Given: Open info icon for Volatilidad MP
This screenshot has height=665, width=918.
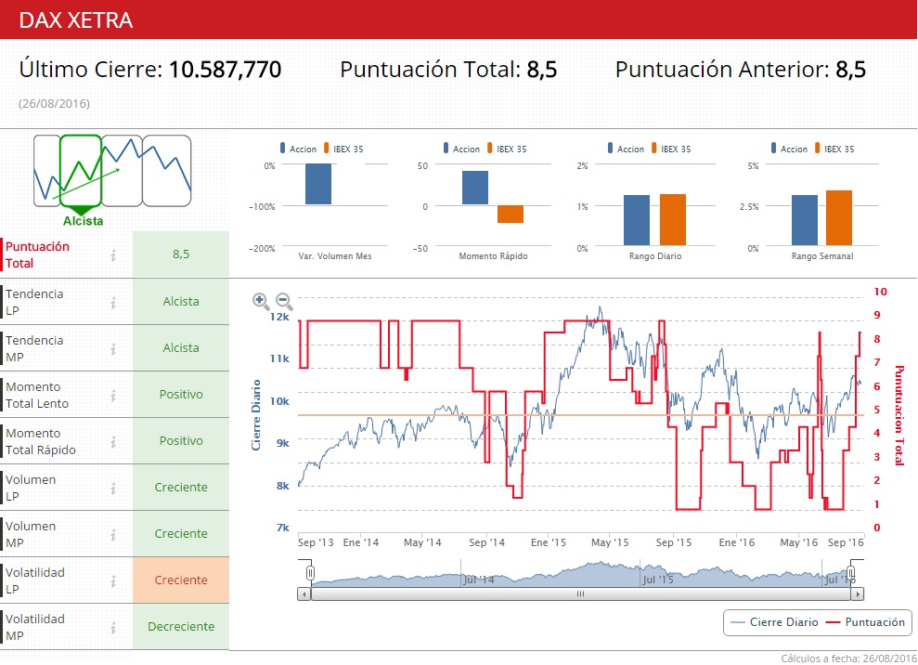Looking at the screenshot, I should click(x=113, y=628).
